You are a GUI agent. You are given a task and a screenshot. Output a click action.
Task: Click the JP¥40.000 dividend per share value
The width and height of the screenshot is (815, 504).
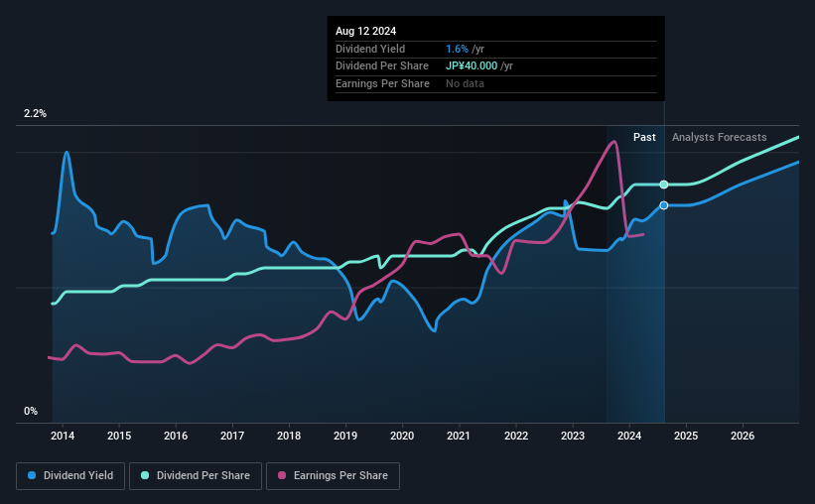(x=472, y=66)
